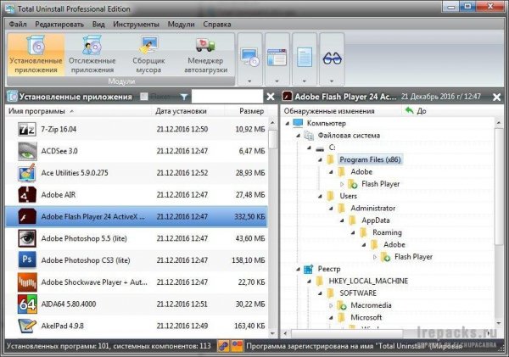The height and width of the screenshot is (357, 509).
Task: Click the link-chain status bar icon
Action: click(x=223, y=346)
